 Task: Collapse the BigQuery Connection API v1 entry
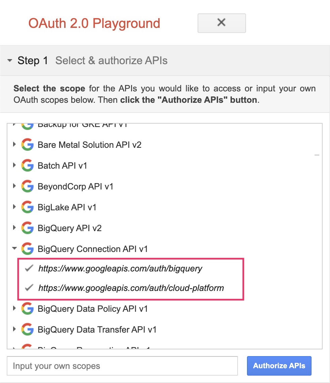14,249
